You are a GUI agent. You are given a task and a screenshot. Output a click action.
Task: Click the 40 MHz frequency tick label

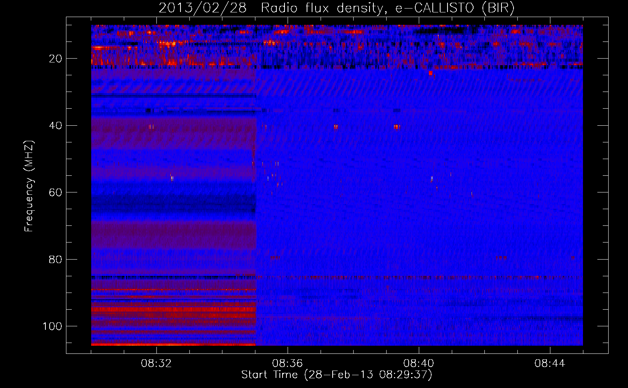tap(56, 125)
